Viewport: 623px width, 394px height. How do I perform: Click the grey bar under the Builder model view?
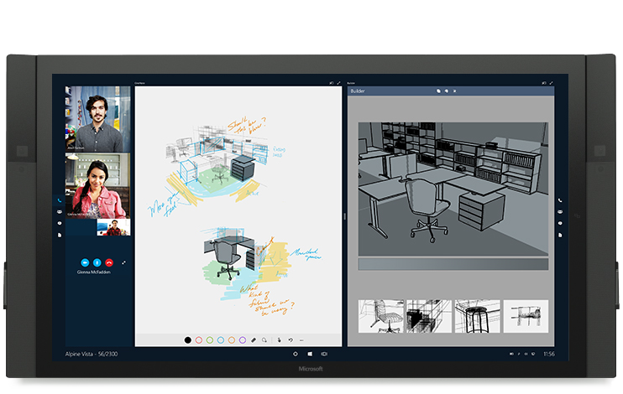click(453, 264)
